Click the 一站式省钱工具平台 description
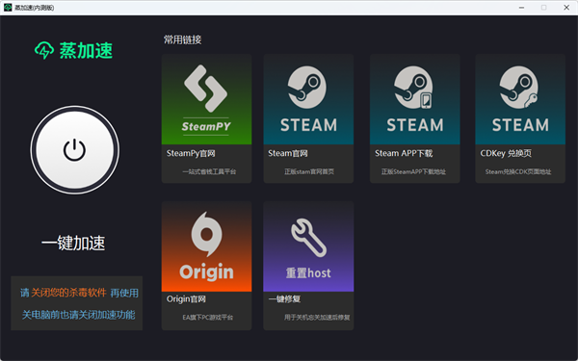The height and width of the screenshot is (361, 578). [x=209, y=171]
